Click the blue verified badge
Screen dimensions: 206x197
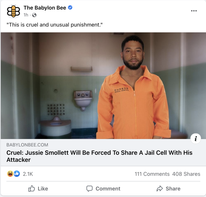(70, 8)
